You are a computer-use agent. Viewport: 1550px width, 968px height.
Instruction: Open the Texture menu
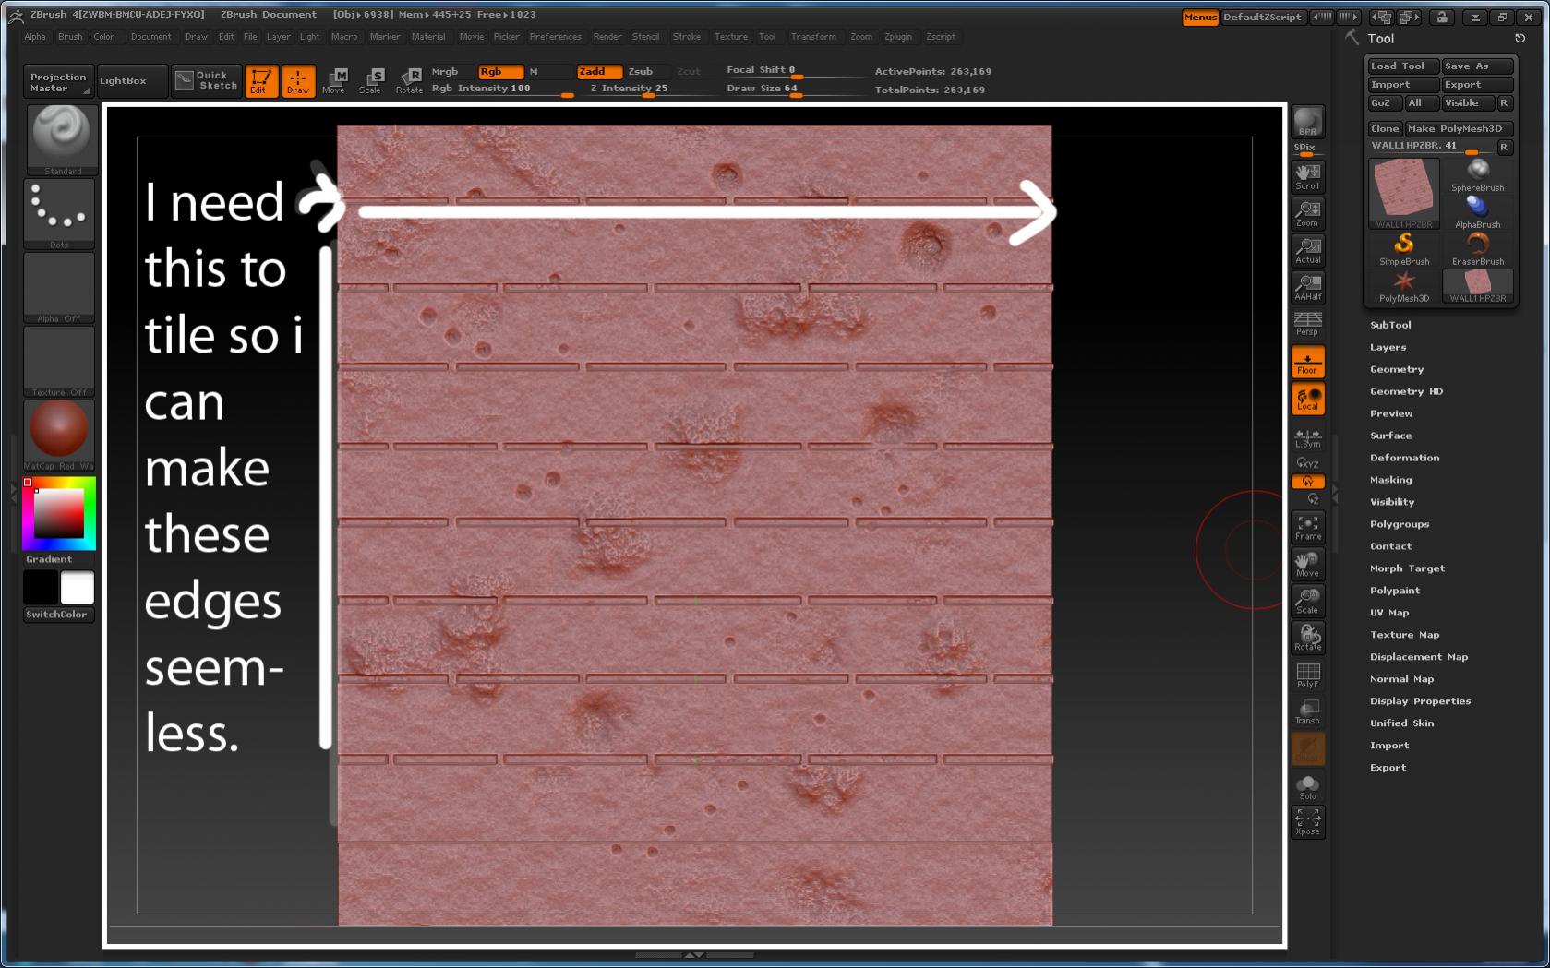pos(730,37)
